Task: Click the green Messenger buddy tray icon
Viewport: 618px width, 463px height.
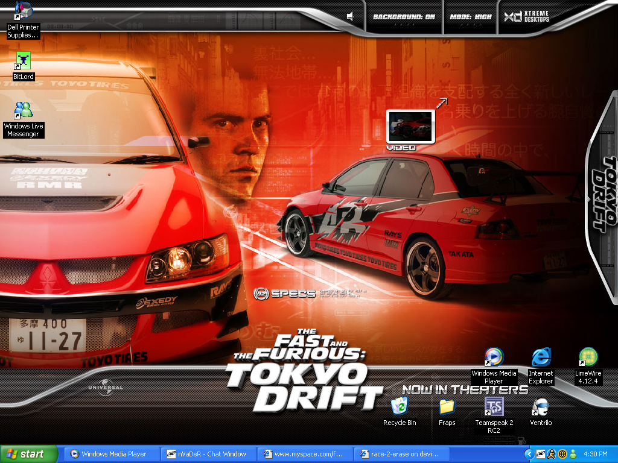Action: tap(573, 454)
